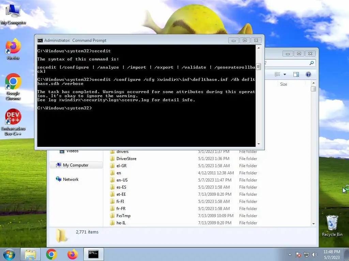Select Command Prompt taskbar button

click(x=93, y=254)
